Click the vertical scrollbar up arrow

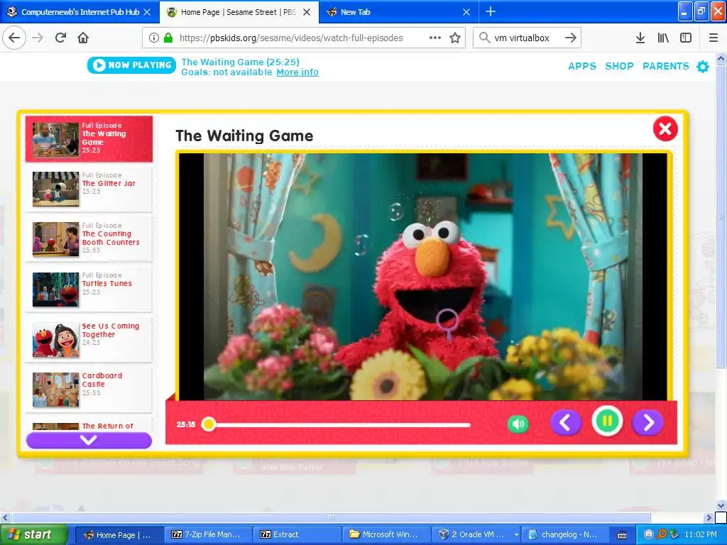[x=721, y=58]
